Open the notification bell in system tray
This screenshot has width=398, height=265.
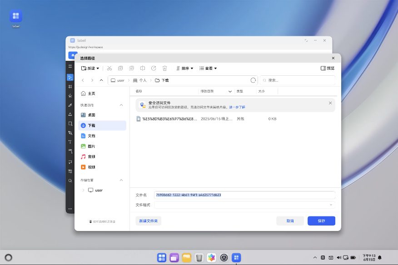(380, 258)
